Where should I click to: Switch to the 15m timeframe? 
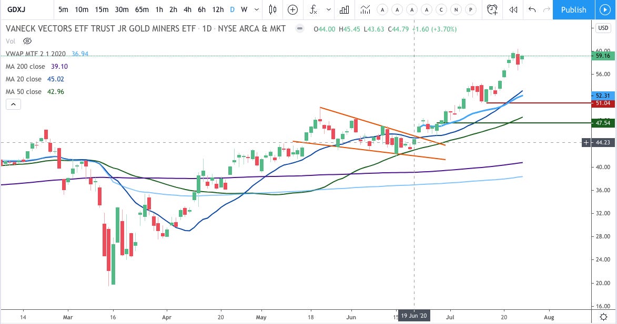(x=102, y=10)
